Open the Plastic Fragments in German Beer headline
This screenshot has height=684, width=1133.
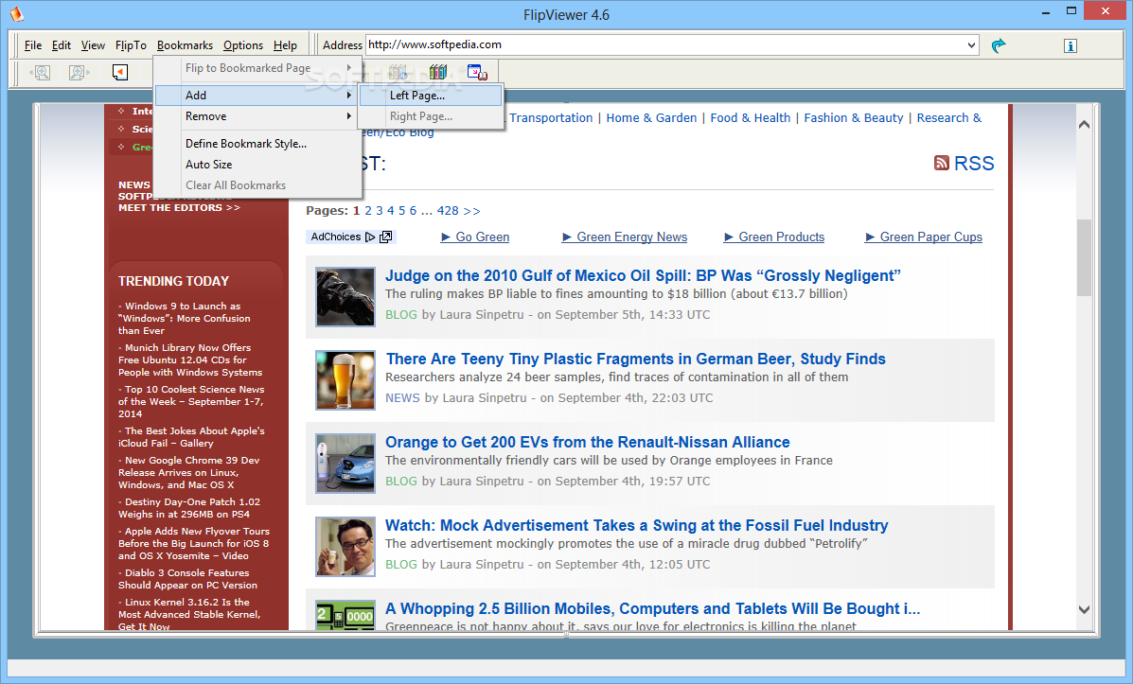[635, 359]
